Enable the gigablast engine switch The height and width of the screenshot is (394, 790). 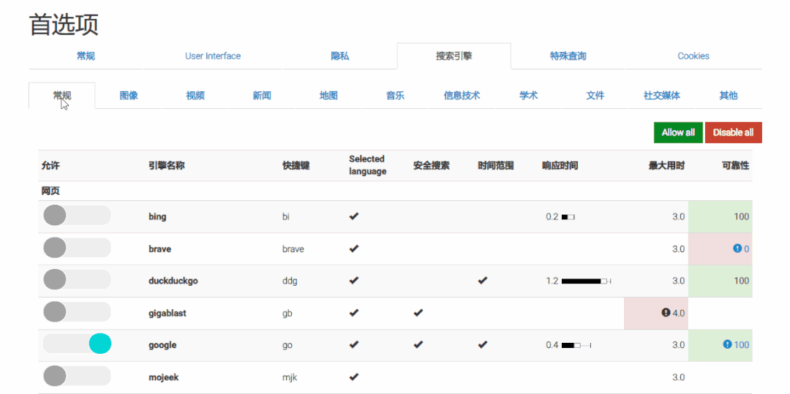77,311
